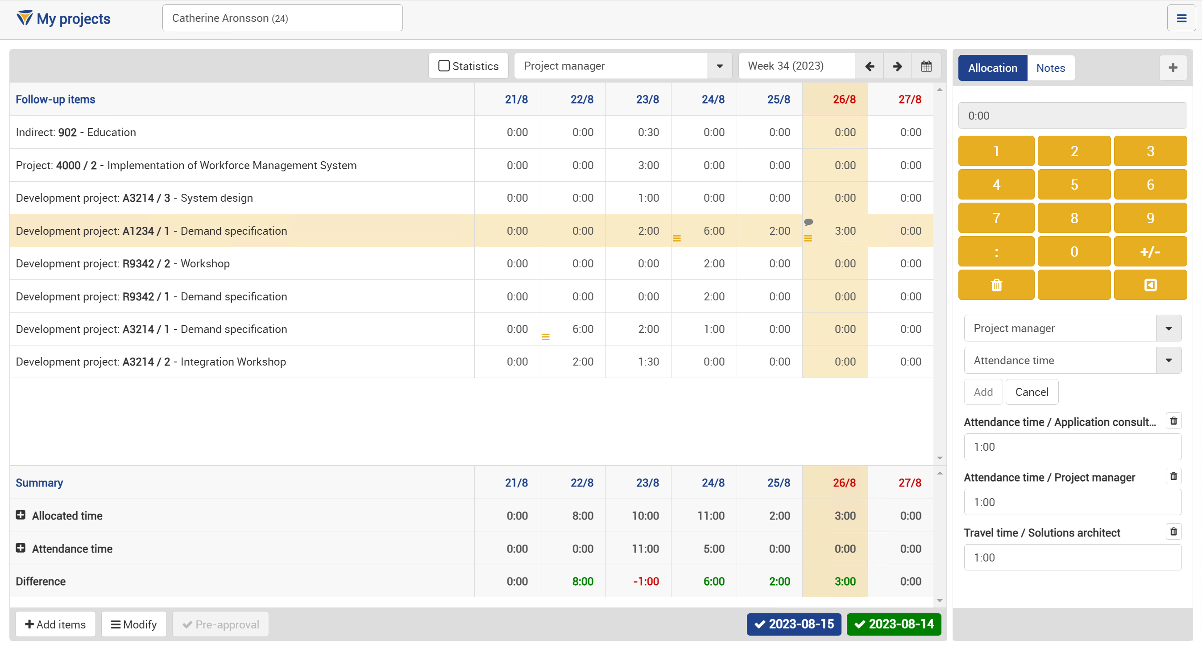The image size is (1202, 649).
Task: Click Application consultant 1:00 time field
Action: pyautogui.click(x=1072, y=447)
